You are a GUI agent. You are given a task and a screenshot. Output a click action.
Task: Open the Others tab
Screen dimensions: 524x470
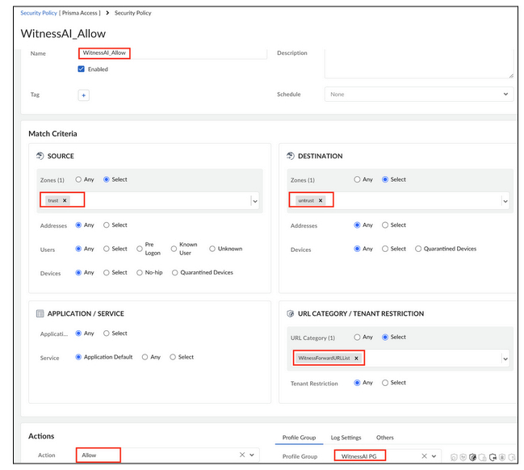click(x=385, y=438)
